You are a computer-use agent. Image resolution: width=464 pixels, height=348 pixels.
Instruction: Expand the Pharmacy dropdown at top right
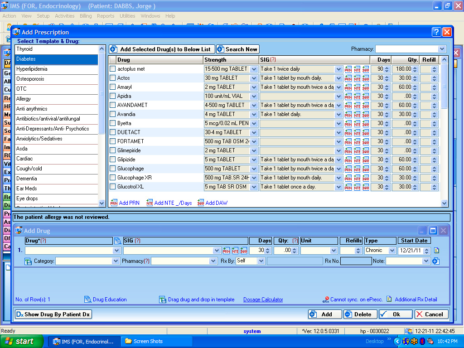[x=442, y=49]
